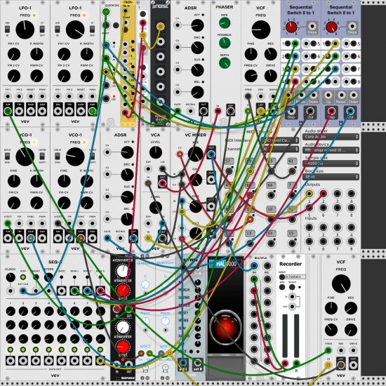Click the SEQ-3 step 3 gate light
386x386 pixels.
[x=36, y=350]
